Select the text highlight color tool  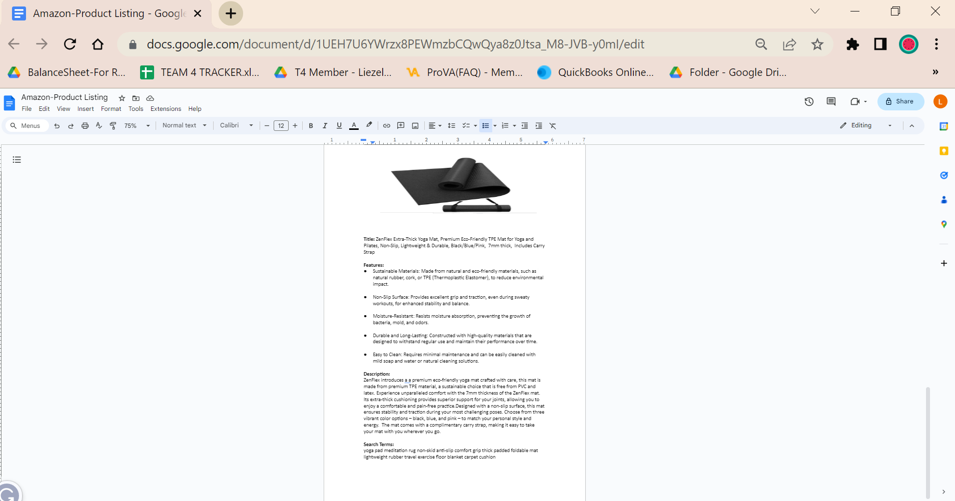(x=369, y=125)
